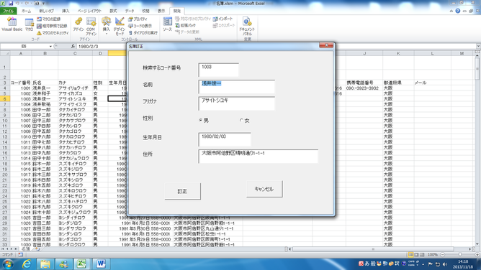Click the fx insert function icon
The height and width of the screenshot is (270, 481).
click(x=73, y=47)
